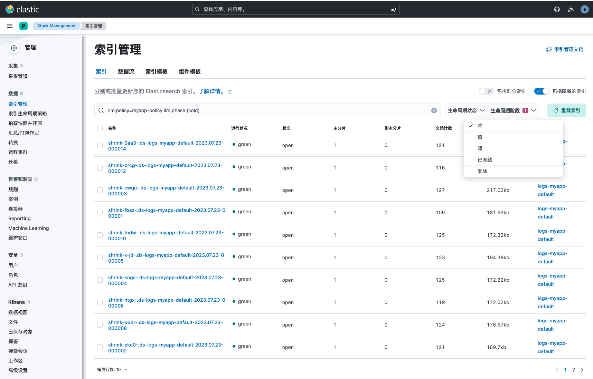Open the default space selector icon
The width and height of the screenshot is (593, 379).
[23, 26]
